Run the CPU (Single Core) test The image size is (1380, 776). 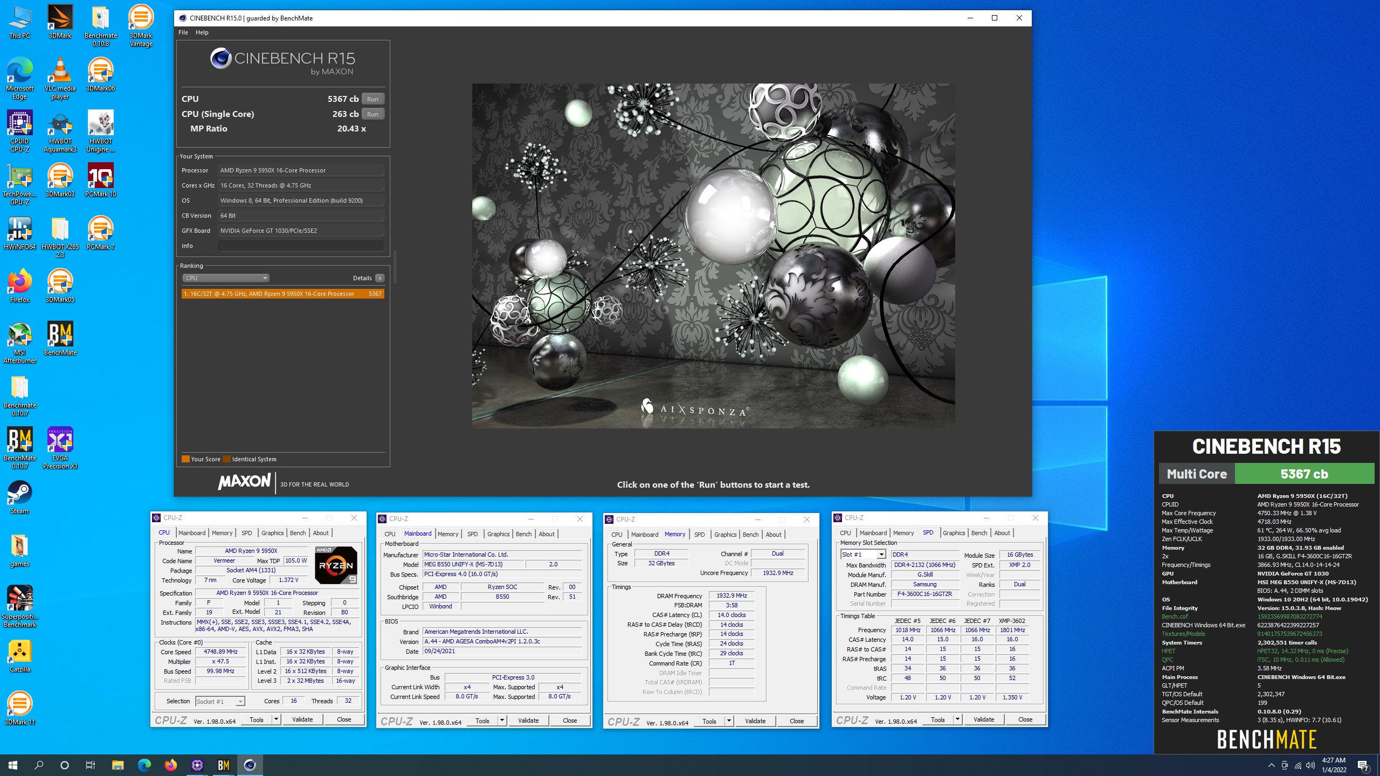372,114
